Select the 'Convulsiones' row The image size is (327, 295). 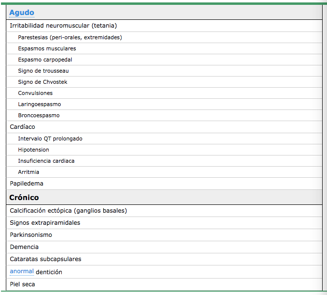(x=35, y=93)
